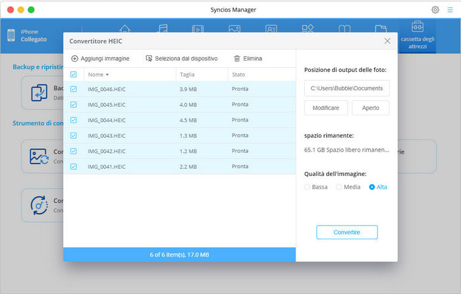Click the 1.3 MB size cell
This screenshot has height=294, width=461.
188,136
